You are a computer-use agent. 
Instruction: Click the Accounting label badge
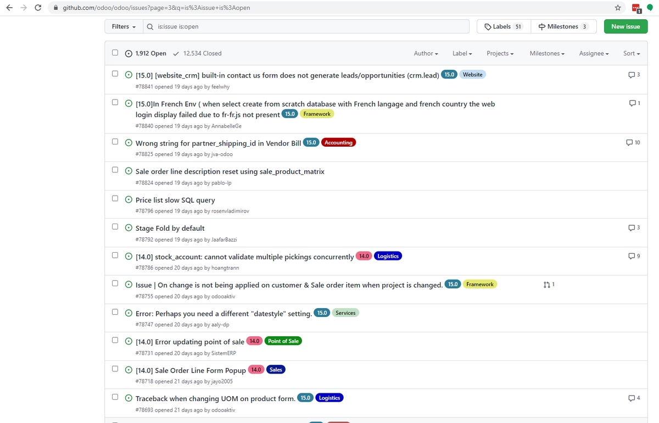click(338, 142)
